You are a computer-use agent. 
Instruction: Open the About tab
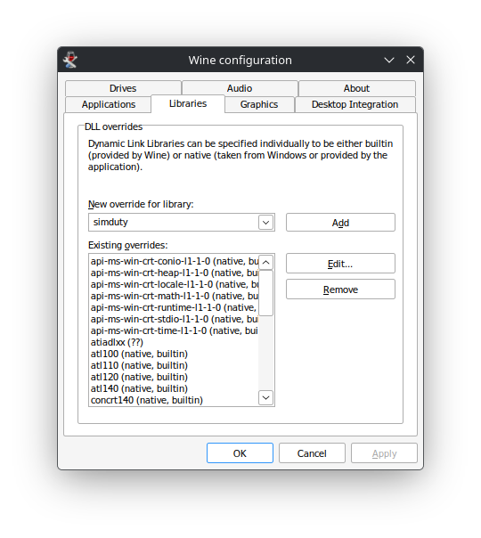click(x=357, y=88)
